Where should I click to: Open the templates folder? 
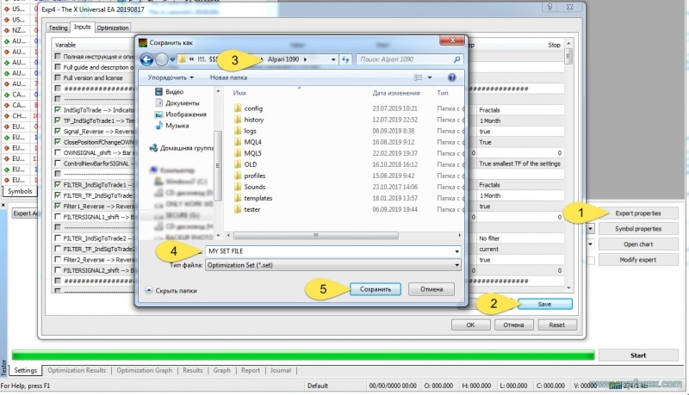[x=258, y=198]
